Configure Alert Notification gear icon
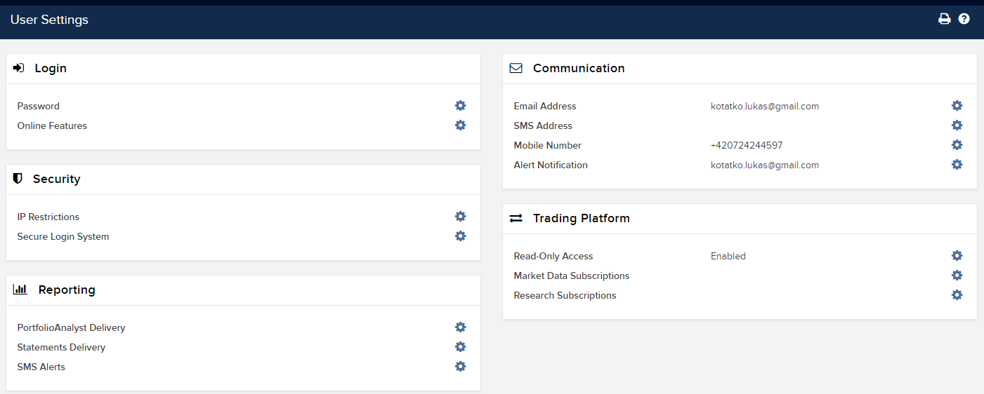Image resolution: width=984 pixels, height=394 pixels. (x=957, y=165)
